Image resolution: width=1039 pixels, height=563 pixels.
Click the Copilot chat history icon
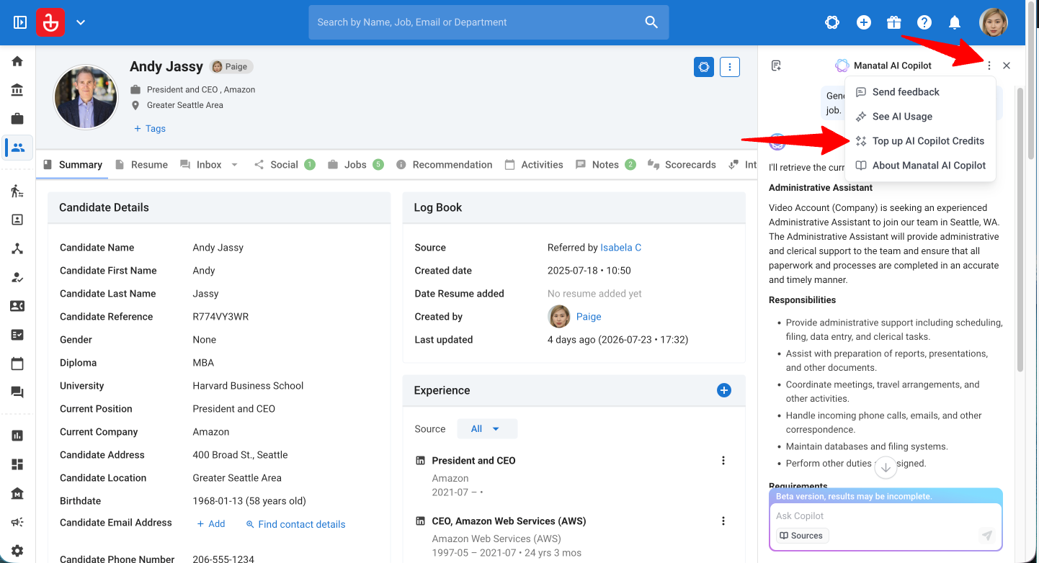pyautogui.click(x=776, y=66)
